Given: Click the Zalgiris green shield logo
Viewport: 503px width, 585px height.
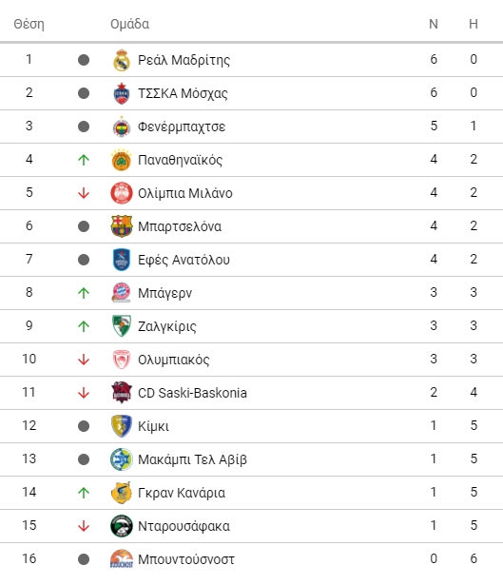Looking at the screenshot, I should (121, 325).
